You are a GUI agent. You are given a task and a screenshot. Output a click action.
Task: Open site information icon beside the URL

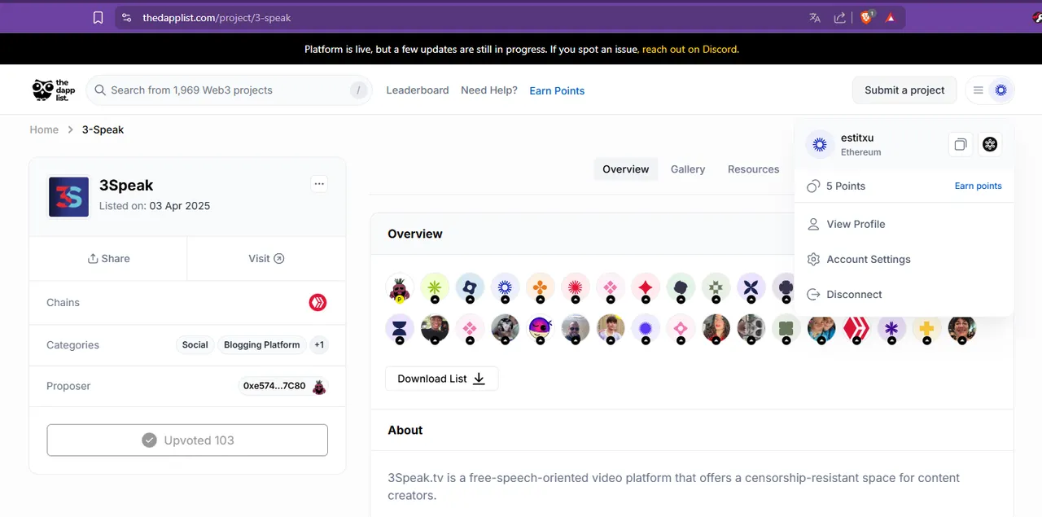126,17
